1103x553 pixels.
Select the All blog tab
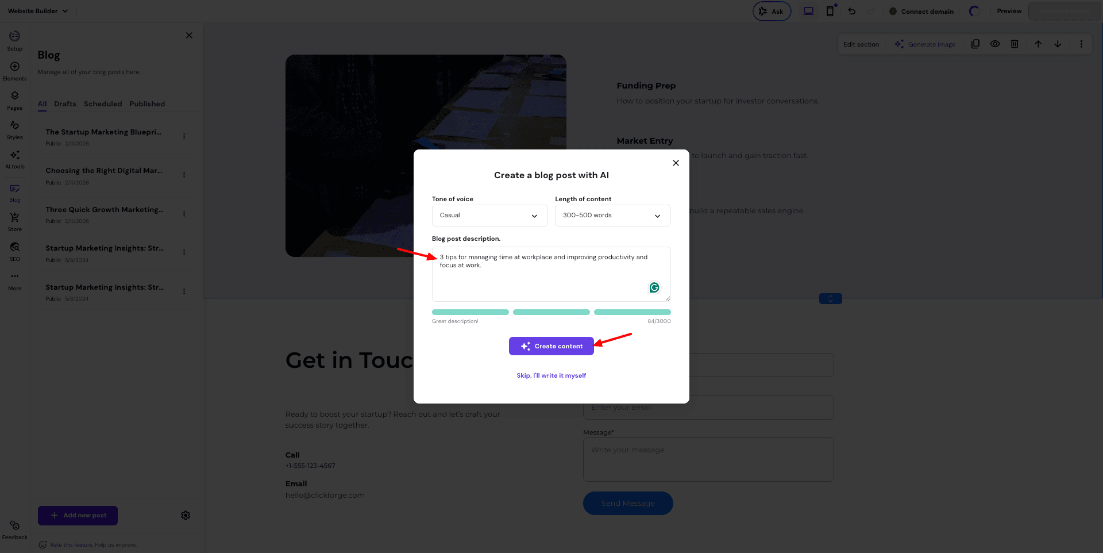pos(43,104)
